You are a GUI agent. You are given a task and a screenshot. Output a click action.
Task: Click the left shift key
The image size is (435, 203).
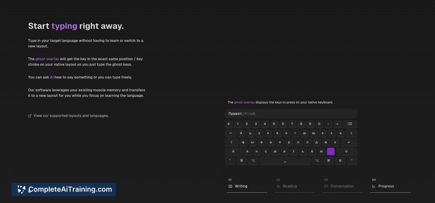pyautogui.click(x=233, y=152)
